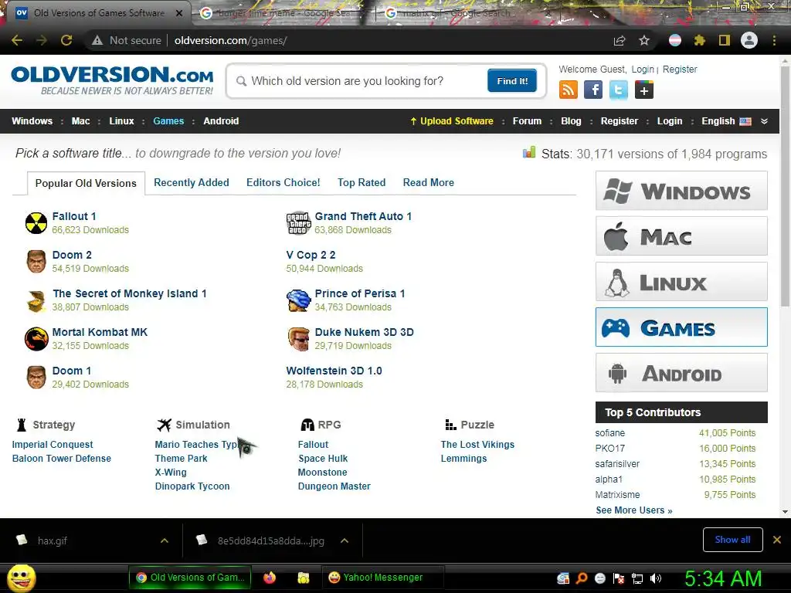Open the Linux nav menu item

(x=121, y=121)
